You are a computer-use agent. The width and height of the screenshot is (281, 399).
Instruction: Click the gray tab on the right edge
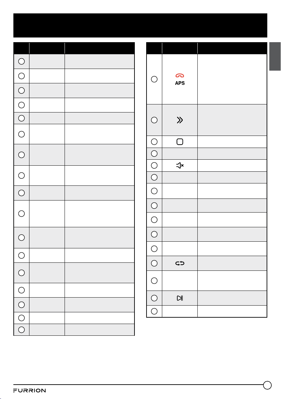pyautogui.click(x=275, y=56)
